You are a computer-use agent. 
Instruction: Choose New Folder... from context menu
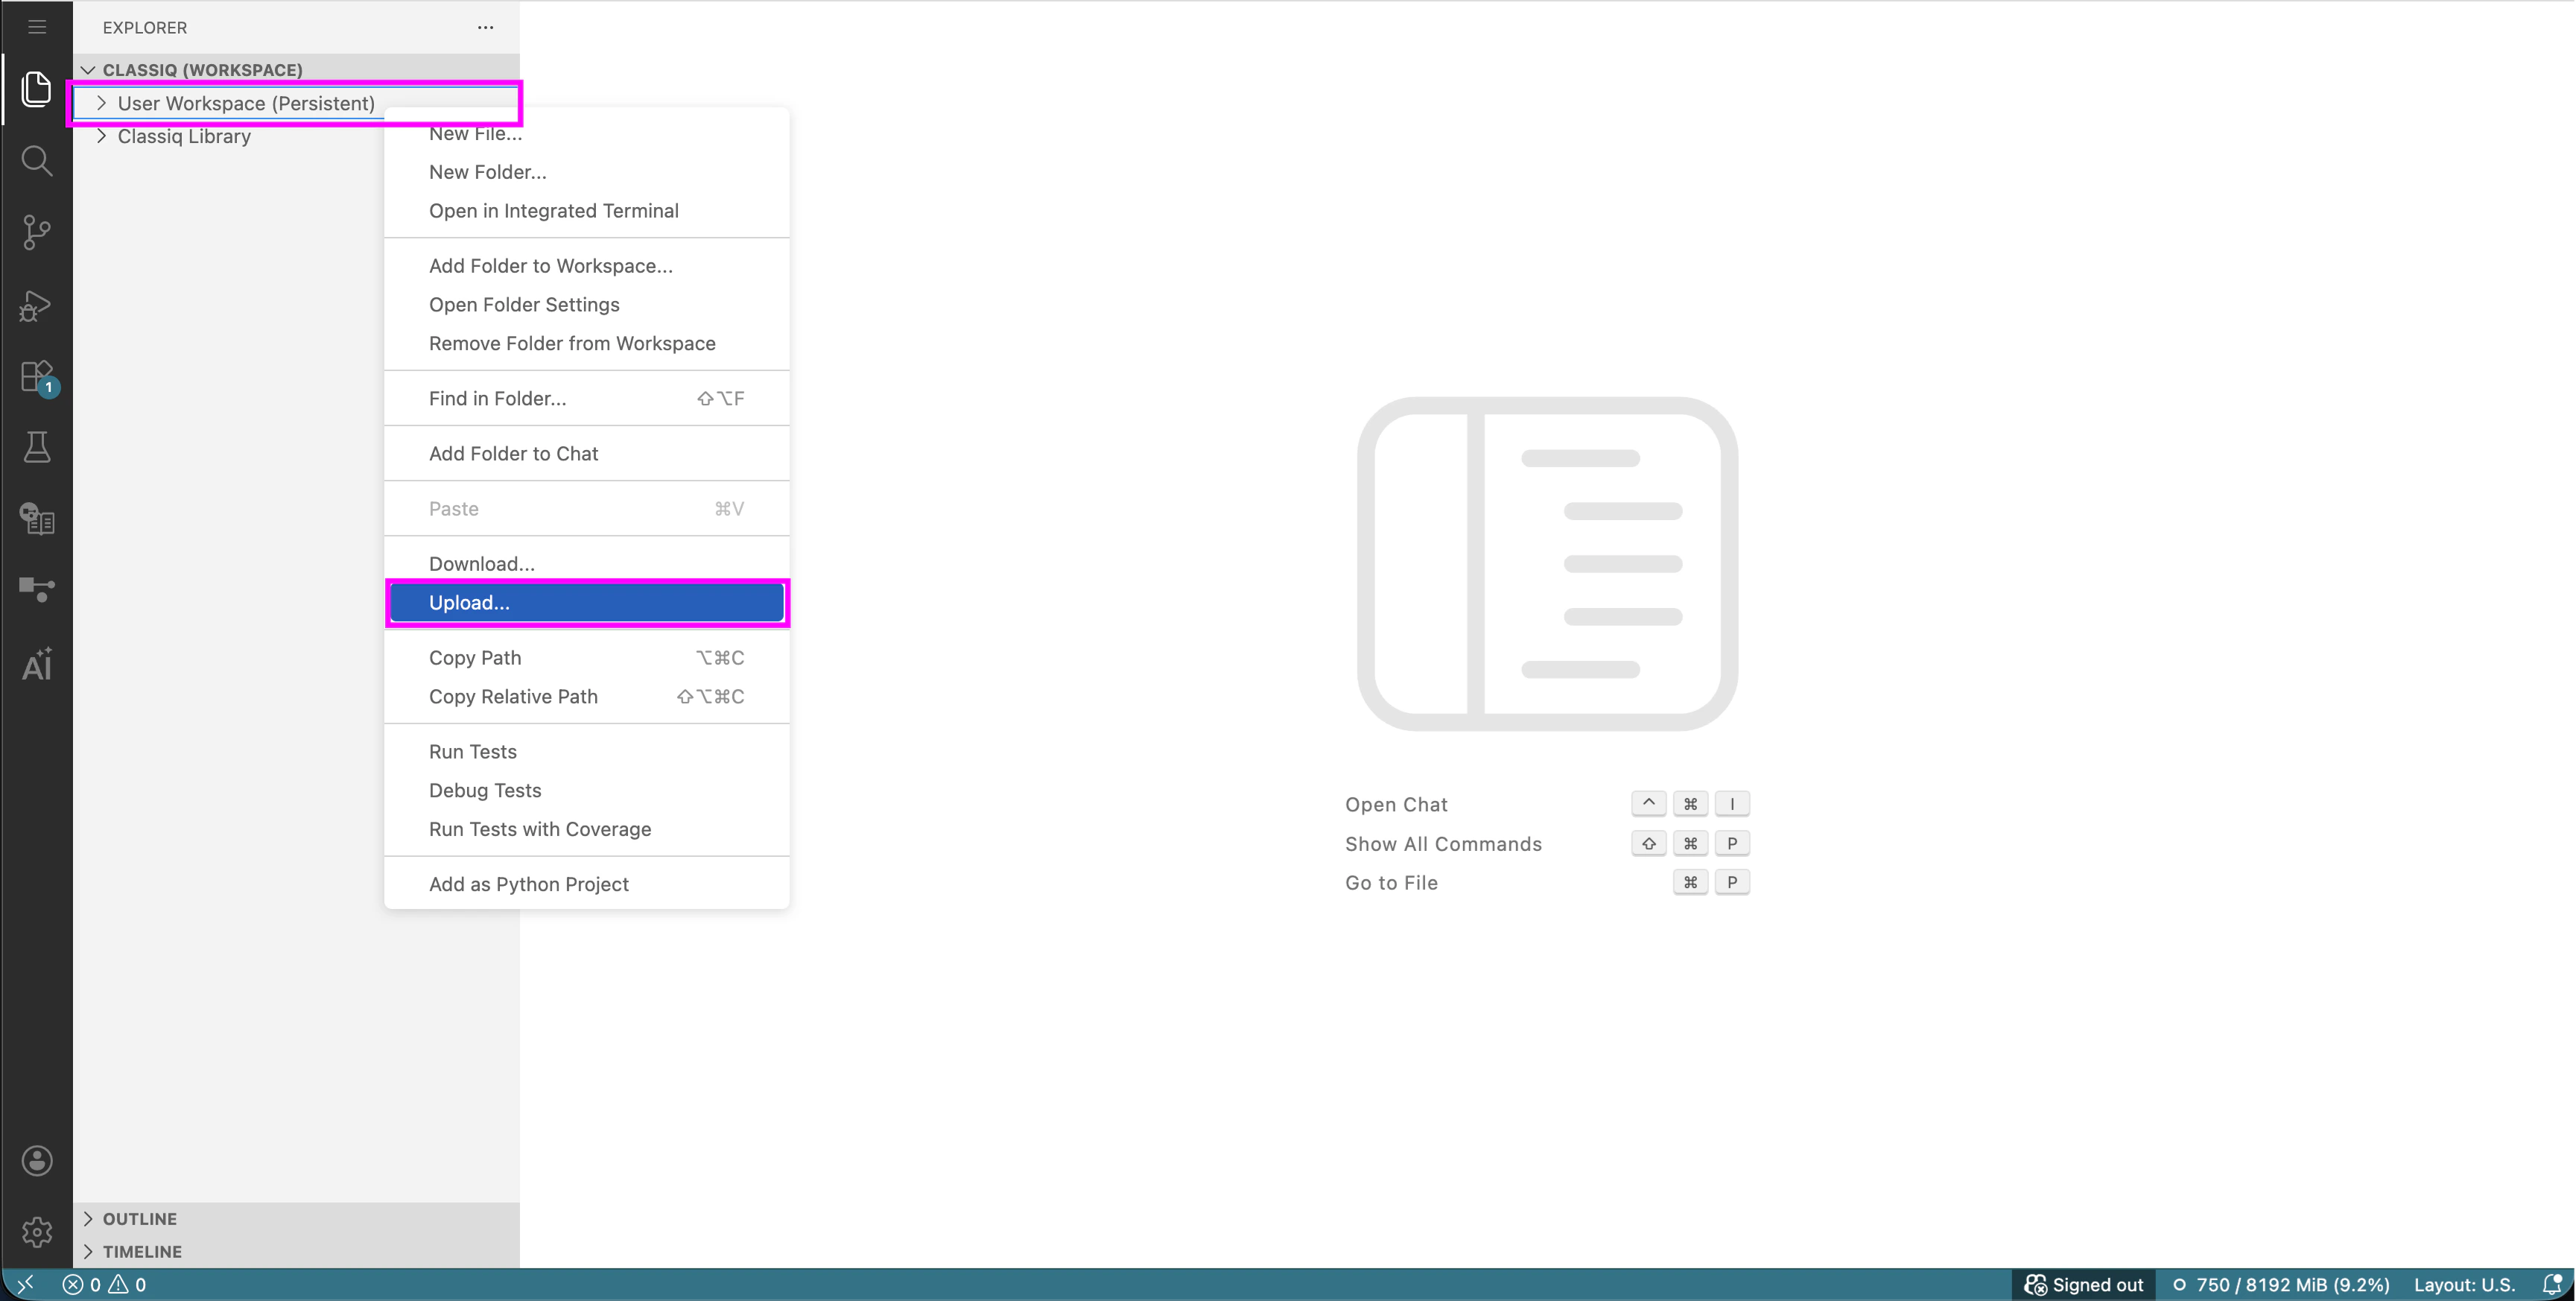587,172
